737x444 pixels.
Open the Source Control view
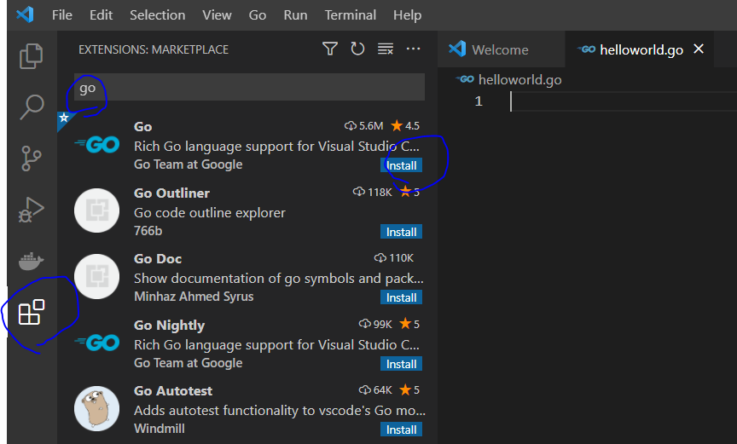point(31,159)
